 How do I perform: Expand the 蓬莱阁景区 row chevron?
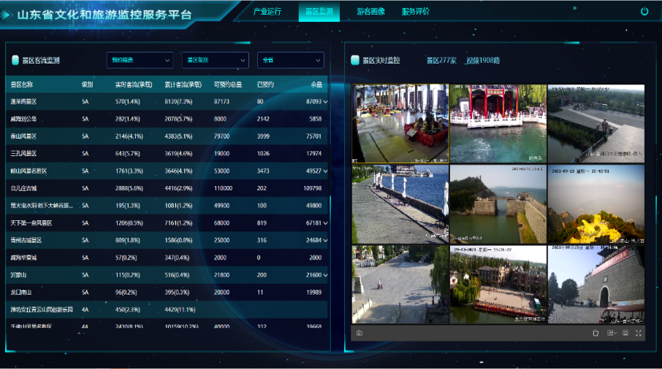325,102
